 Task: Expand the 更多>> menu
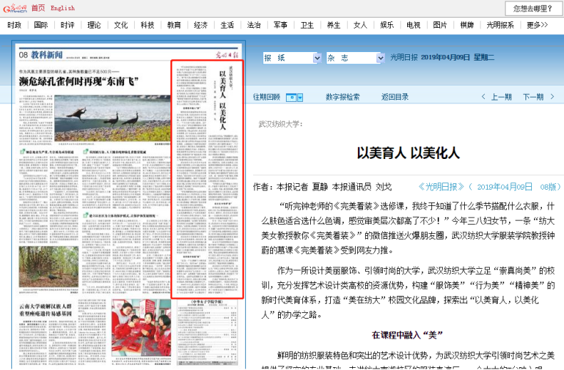tap(537, 25)
